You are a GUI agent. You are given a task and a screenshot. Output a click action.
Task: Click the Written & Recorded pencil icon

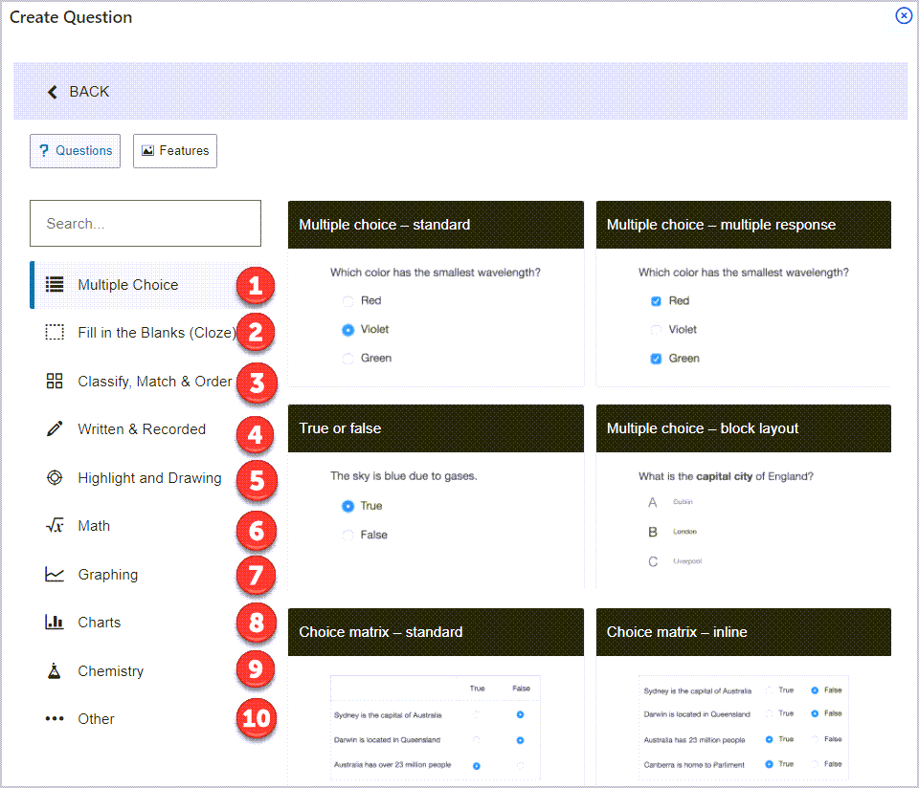click(55, 429)
